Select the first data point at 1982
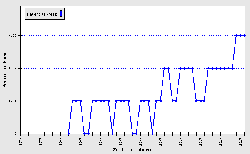 coord(68,134)
